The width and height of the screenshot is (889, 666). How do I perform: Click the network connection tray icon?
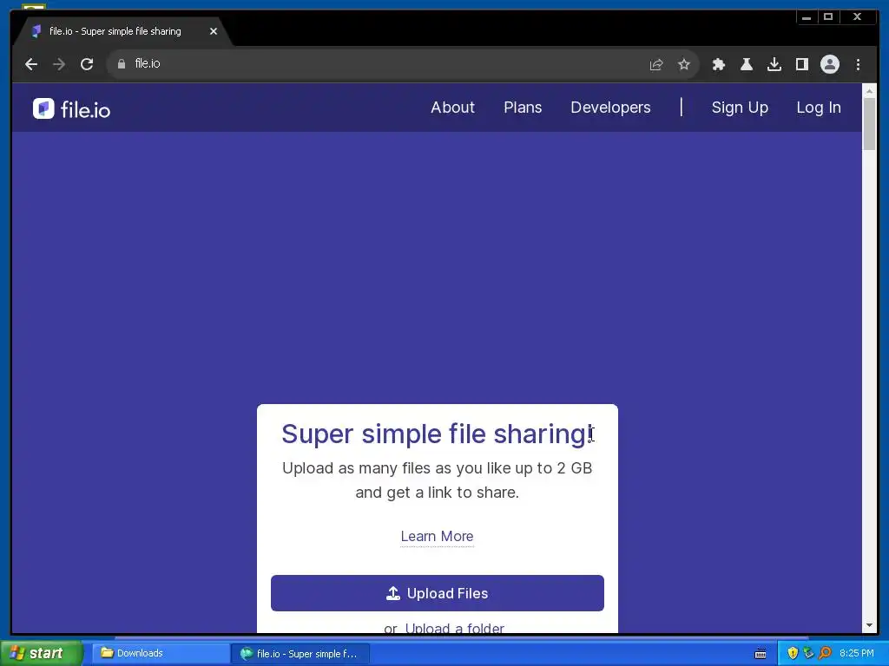tap(808, 653)
